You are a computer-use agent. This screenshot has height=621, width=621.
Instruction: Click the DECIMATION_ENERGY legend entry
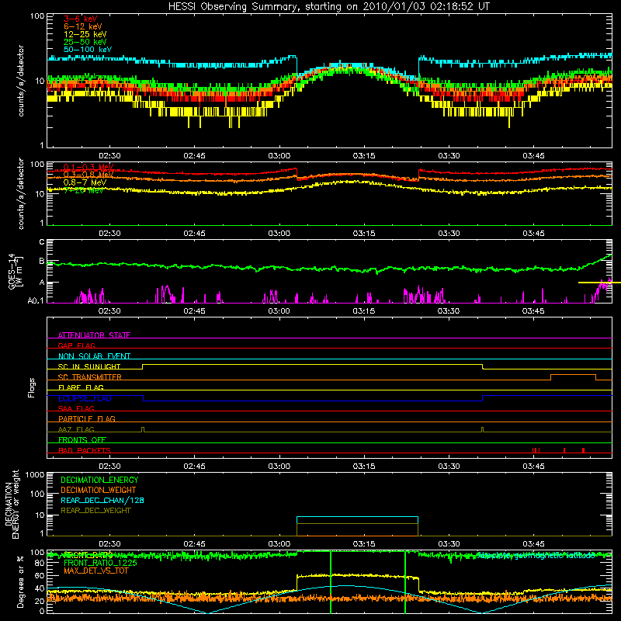click(x=99, y=480)
